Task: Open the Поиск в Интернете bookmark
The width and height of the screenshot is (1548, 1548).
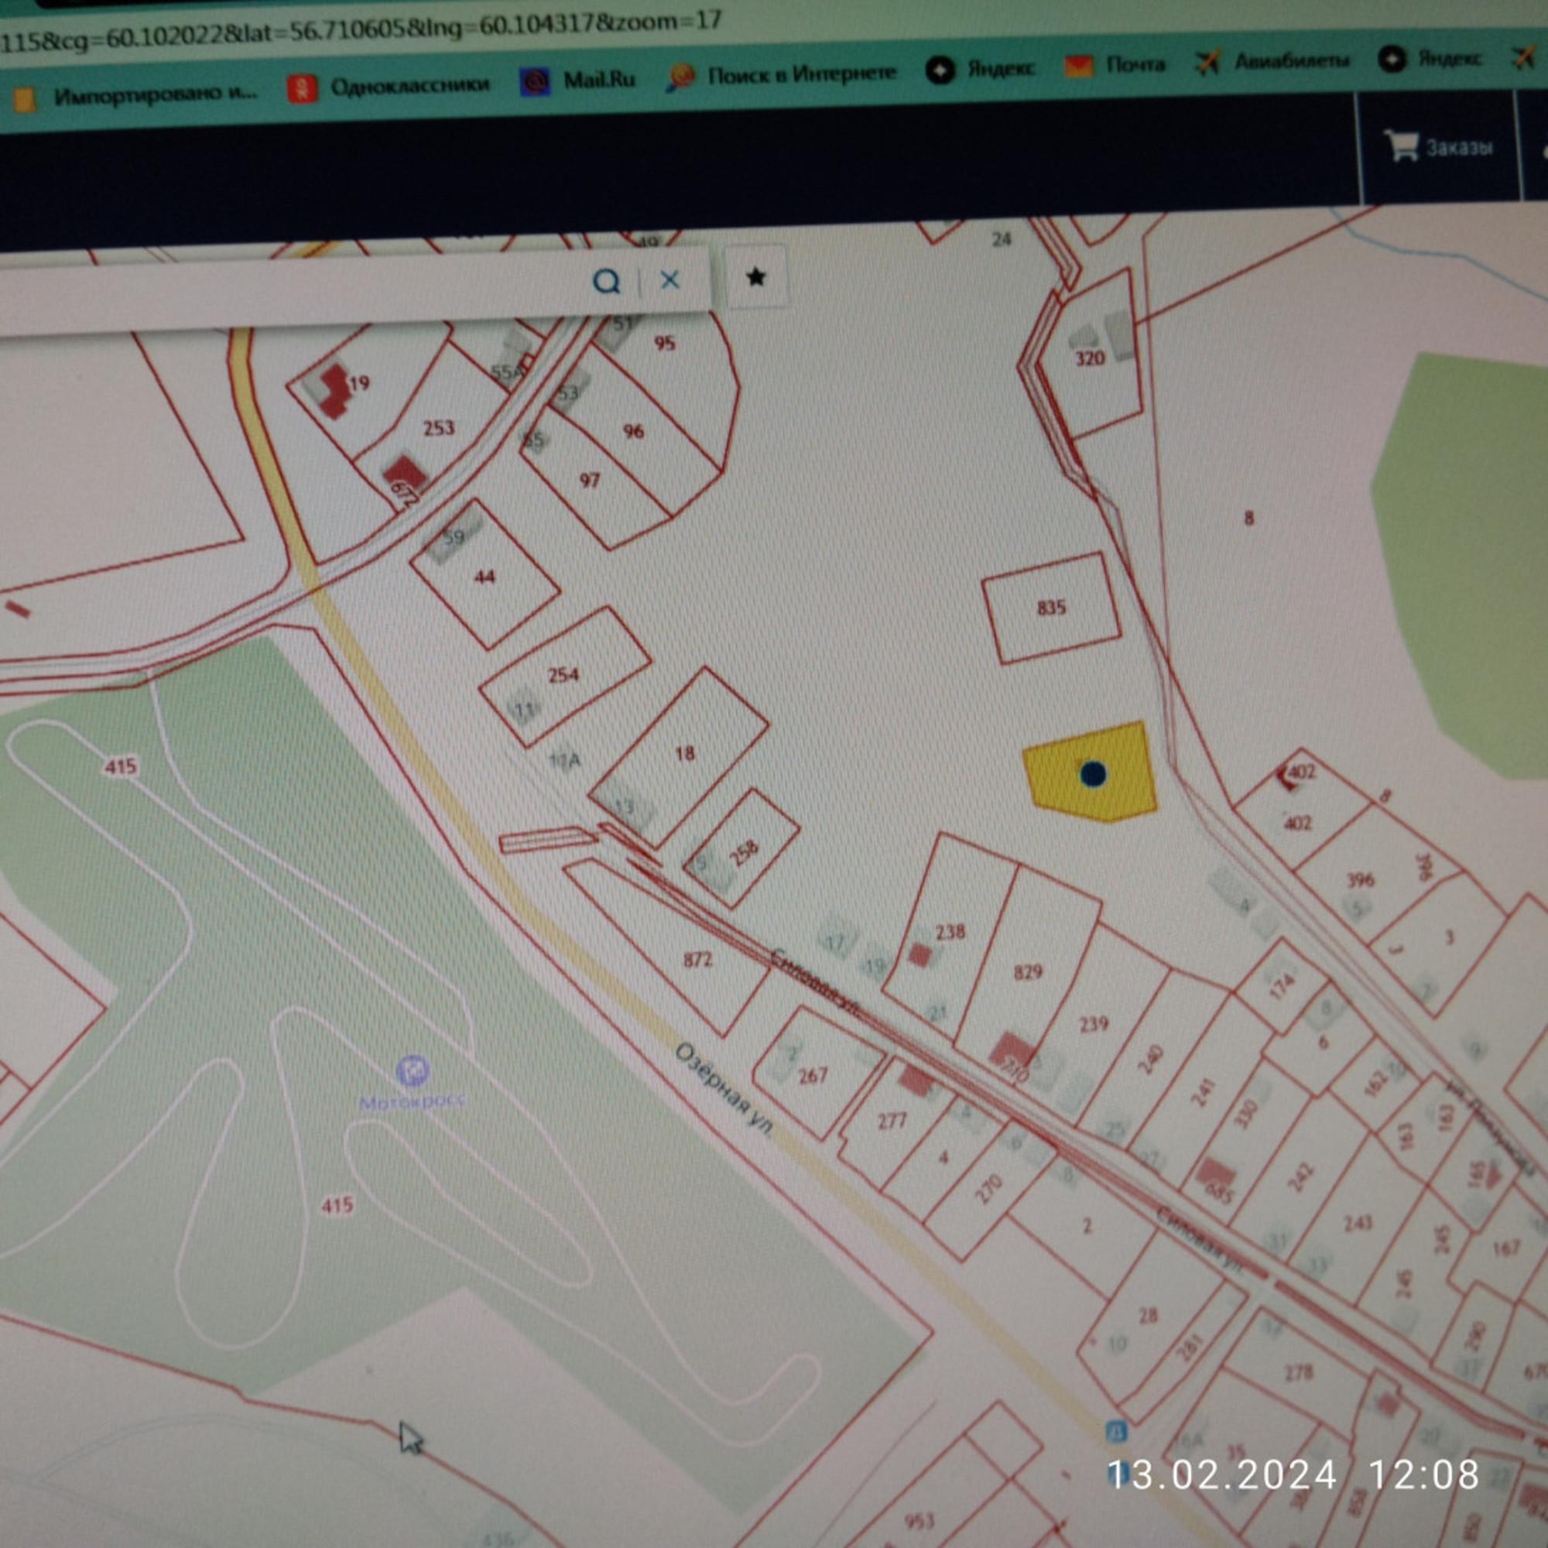Action: tap(780, 75)
